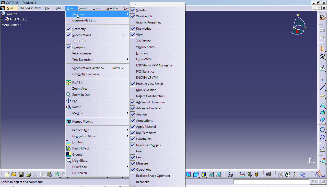Viewport: 327px width, 187px height.
Task: Click the Save floppy disk icon
Action: click(x=21, y=174)
